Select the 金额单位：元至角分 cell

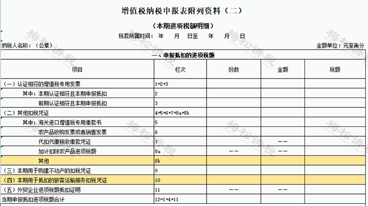pos(340,46)
